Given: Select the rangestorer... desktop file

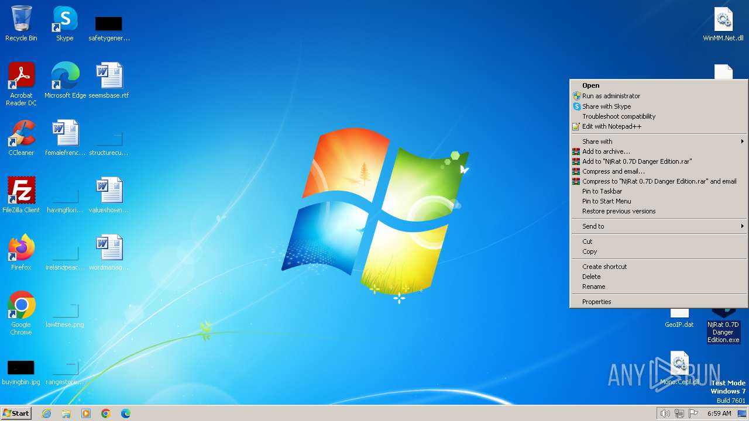Looking at the screenshot, I should (x=65, y=372).
